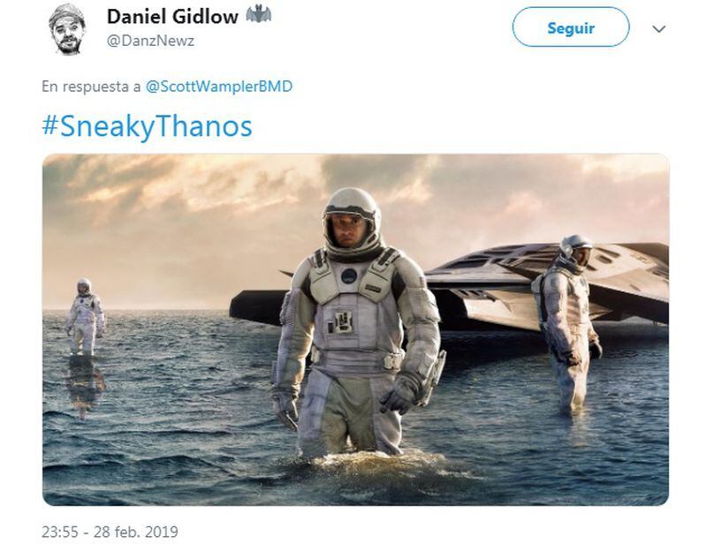Open the @ScottWamplerBMD reply mention
This screenshot has width=707, height=544.
[219, 86]
